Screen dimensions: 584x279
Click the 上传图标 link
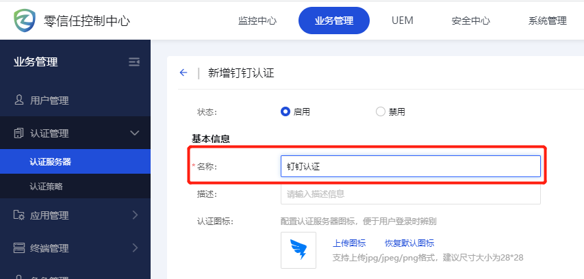[x=349, y=243]
